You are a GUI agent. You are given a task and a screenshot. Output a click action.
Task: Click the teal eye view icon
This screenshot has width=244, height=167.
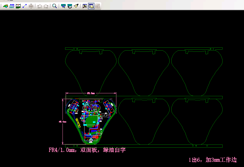pyautogui.click(x=63, y=6)
